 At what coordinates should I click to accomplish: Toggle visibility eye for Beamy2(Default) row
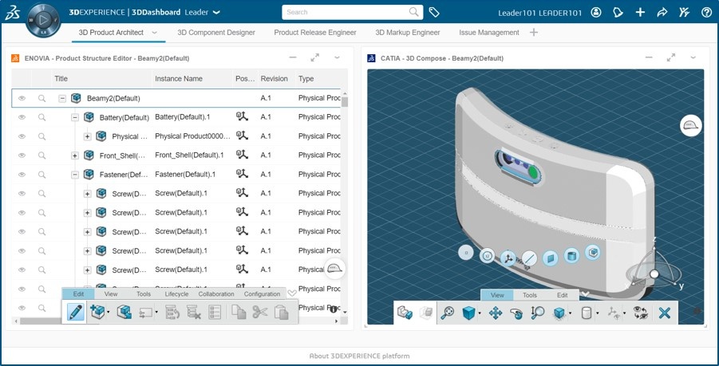tap(22, 98)
